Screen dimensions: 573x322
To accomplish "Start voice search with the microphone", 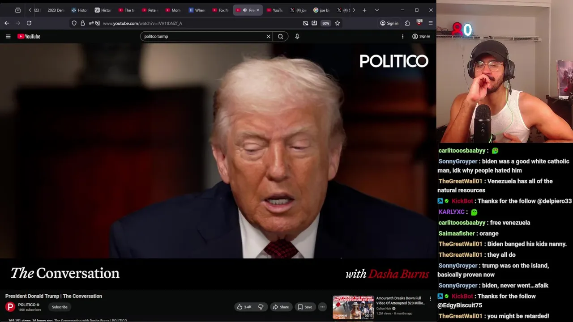I will click(x=297, y=36).
